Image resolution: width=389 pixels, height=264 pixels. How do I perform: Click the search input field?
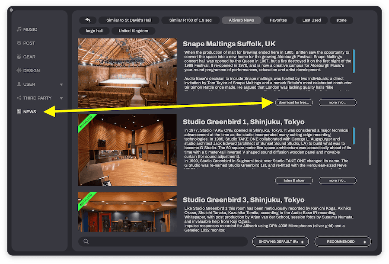point(163,241)
